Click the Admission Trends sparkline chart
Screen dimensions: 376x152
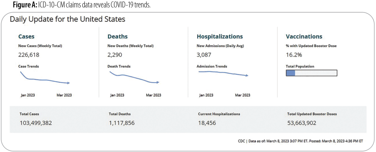click(x=223, y=73)
